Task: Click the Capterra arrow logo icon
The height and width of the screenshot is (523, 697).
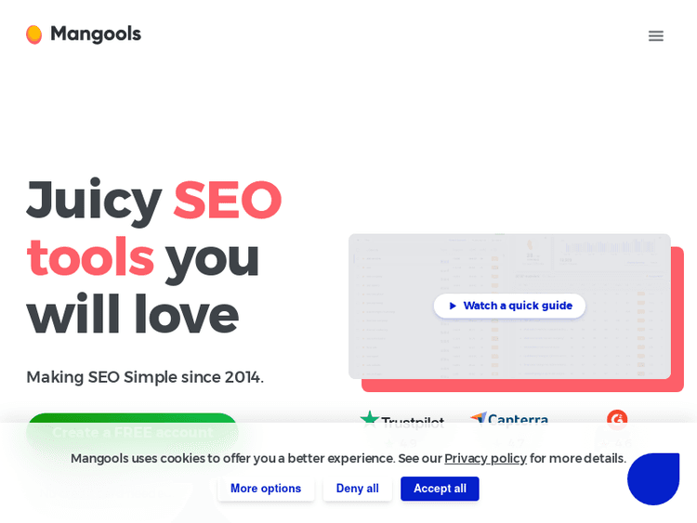Action: (479, 418)
